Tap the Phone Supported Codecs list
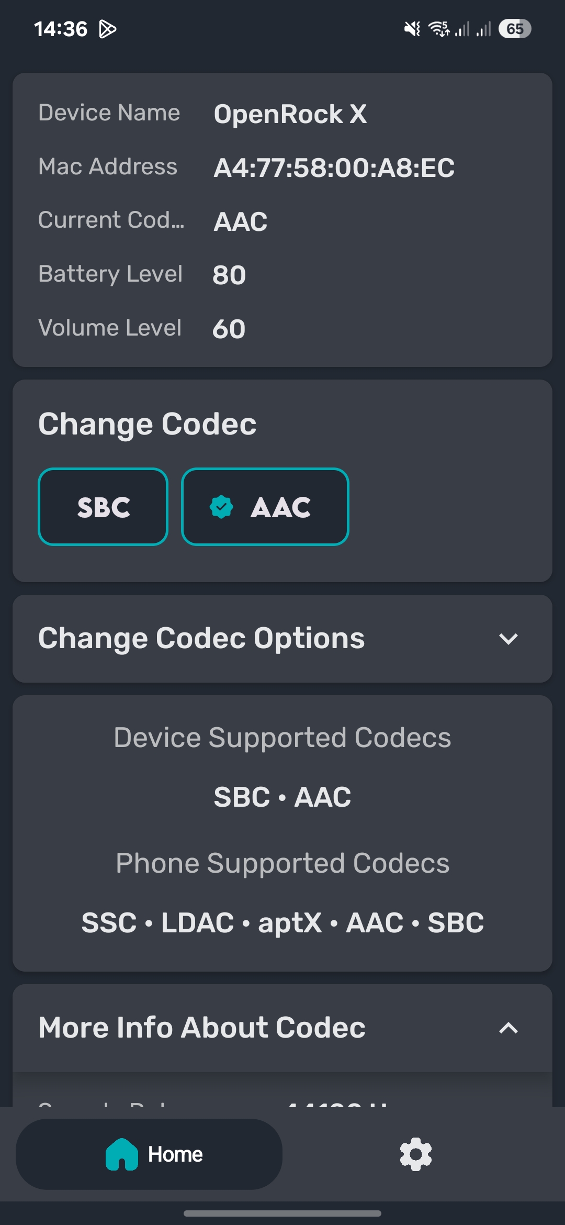The image size is (565, 1225). pos(282,922)
